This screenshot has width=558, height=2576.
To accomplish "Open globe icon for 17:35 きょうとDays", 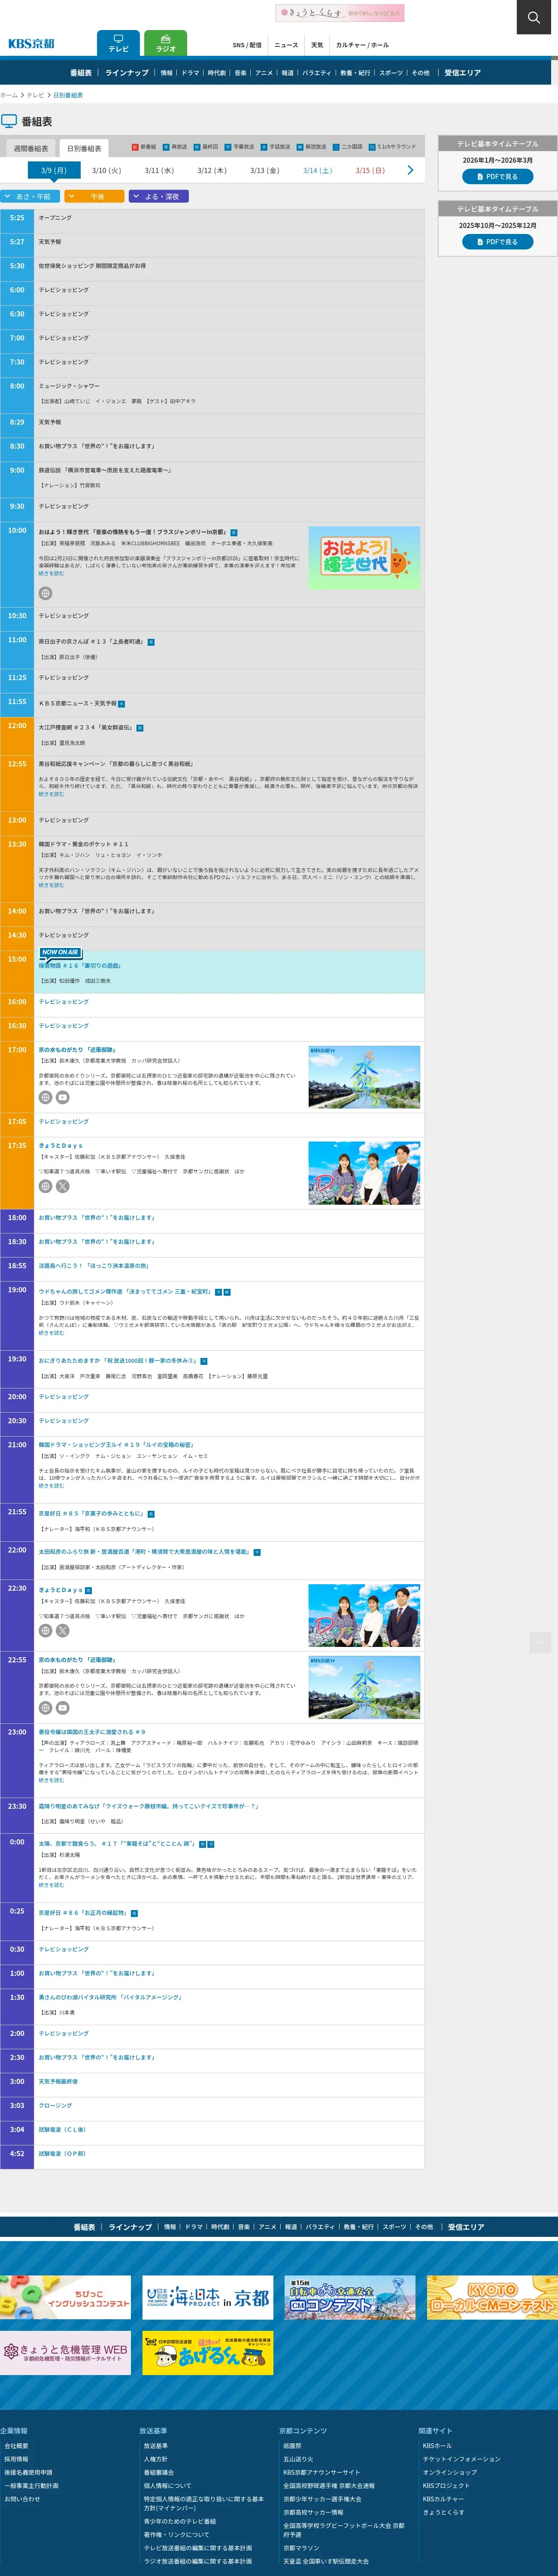I will click(x=45, y=1186).
